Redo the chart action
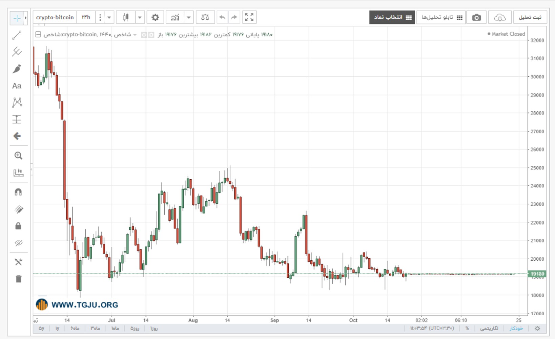 (x=234, y=17)
